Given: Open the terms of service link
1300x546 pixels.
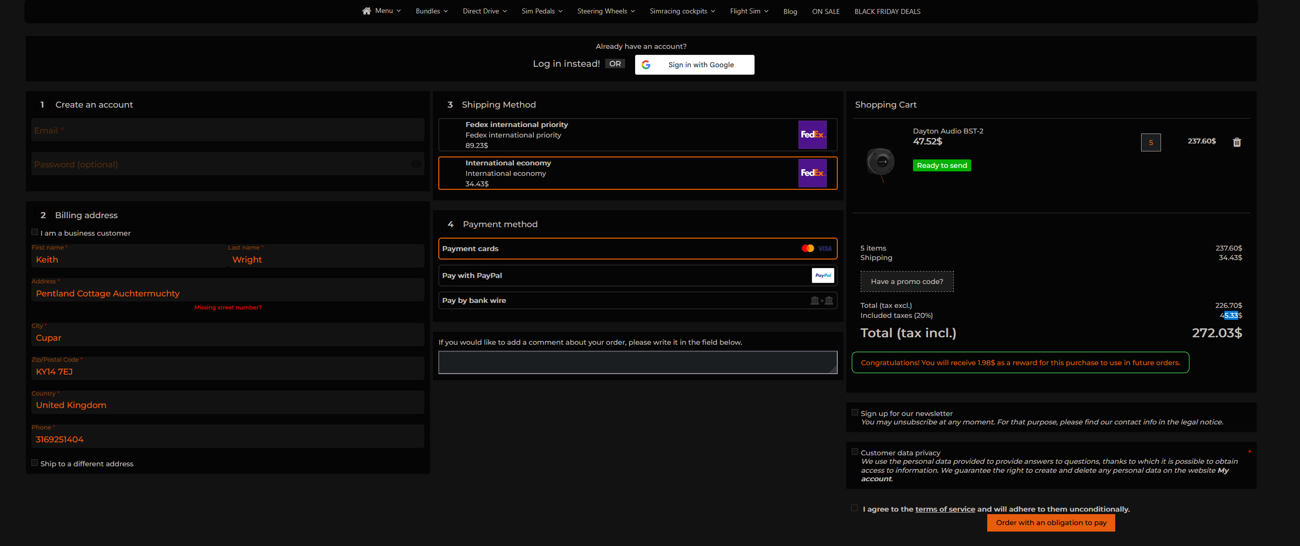Looking at the screenshot, I should [x=945, y=509].
